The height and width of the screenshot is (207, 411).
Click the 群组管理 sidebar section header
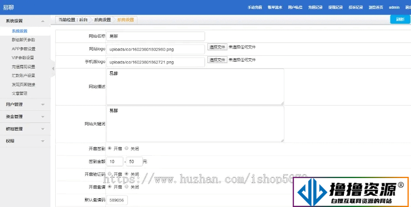(25, 129)
